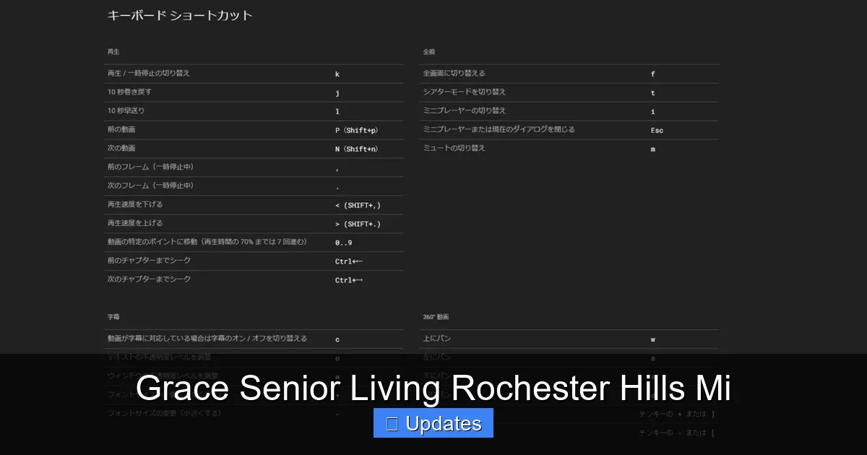
Task: Select the "上にパン" row label
Action: [x=437, y=339]
